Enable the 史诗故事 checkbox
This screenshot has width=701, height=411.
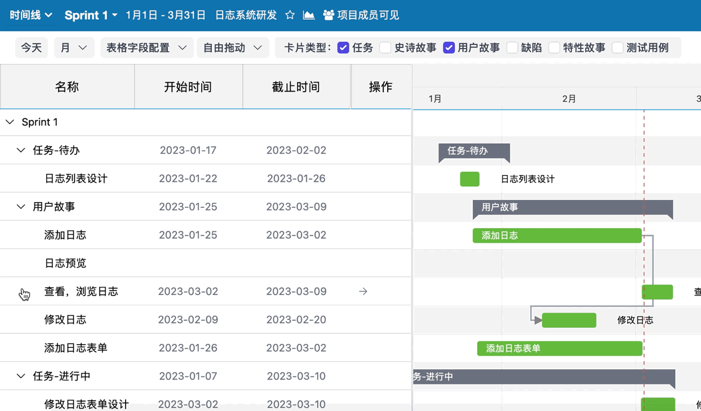385,48
